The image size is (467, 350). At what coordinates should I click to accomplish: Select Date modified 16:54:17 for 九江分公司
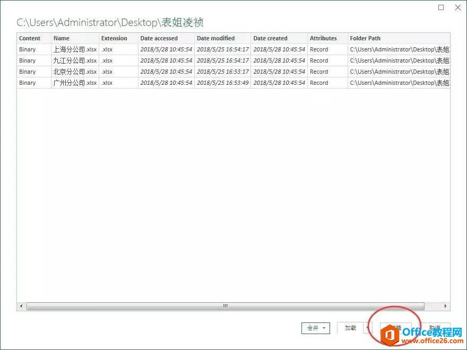(223, 60)
